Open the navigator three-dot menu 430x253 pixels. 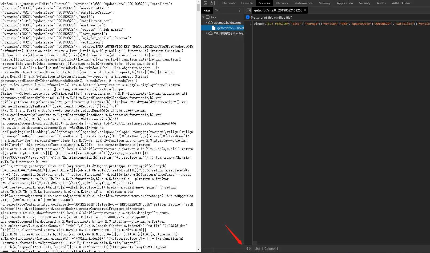(x=240, y=10)
